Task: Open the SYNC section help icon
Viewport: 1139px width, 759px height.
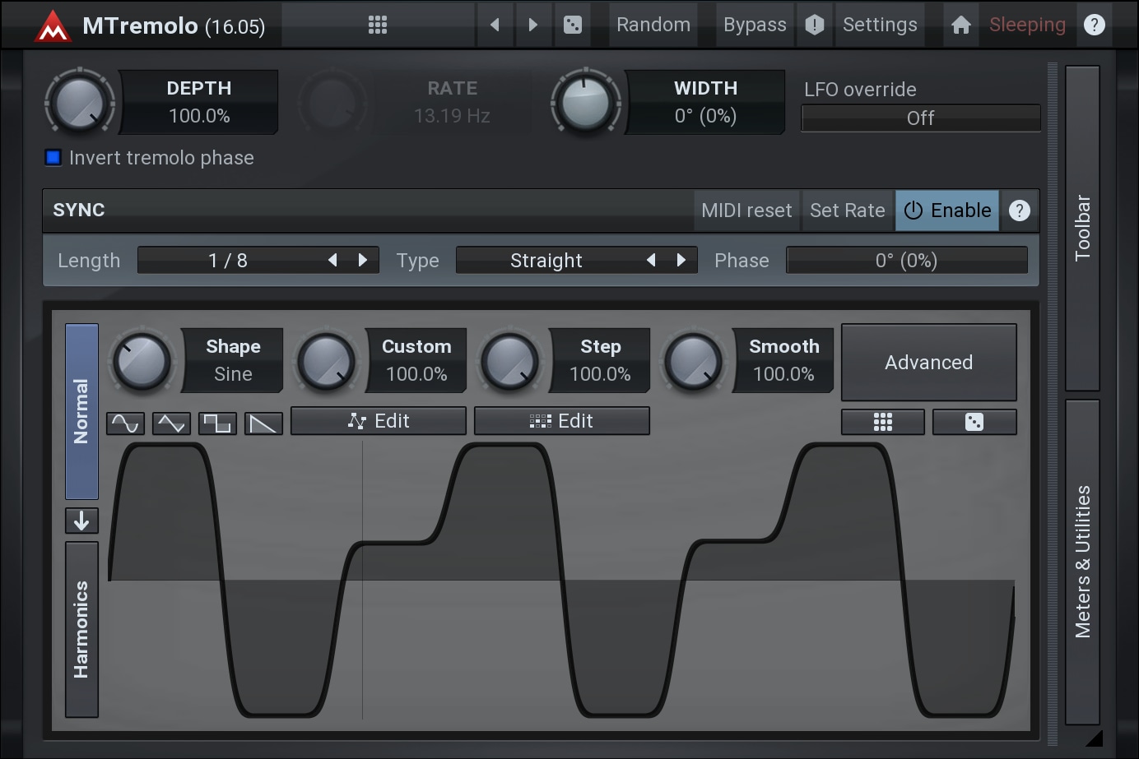Action: (1020, 211)
